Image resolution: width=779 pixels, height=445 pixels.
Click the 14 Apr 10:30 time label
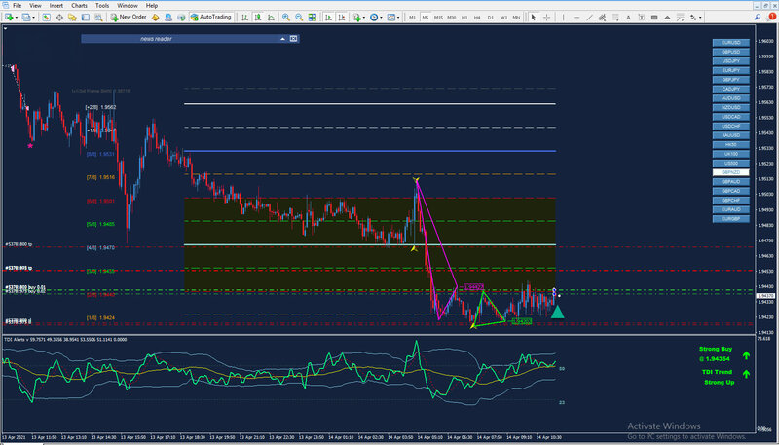click(x=548, y=437)
